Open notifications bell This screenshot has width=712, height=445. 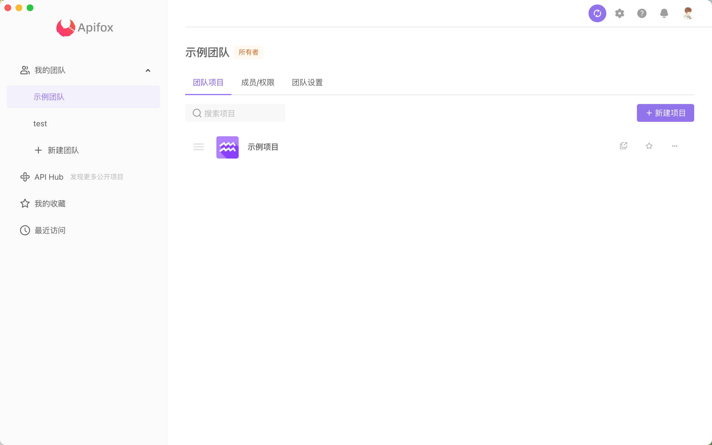[664, 13]
